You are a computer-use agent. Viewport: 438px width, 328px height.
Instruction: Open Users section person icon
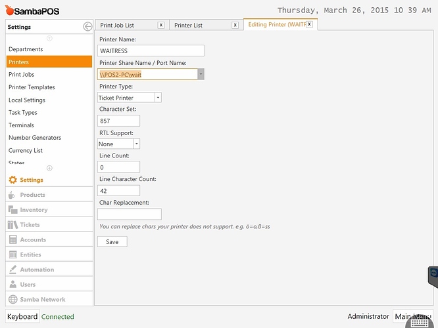pos(13,284)
